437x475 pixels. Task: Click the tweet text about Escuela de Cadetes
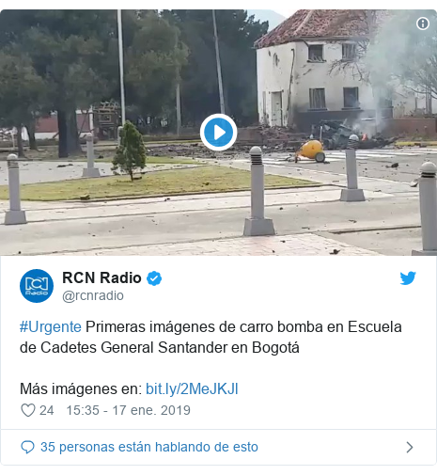[x=211, y=337]
